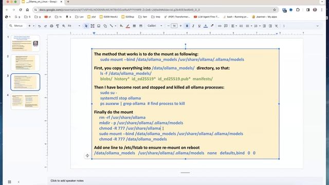The width and height of the screenshot is (329, 185).
Task: Undo the last action
Action: click(x=39, y=26)
